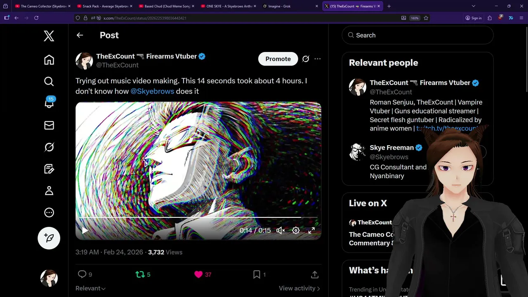Click the Search input box
Image resolution: width=528 pixels, height=297 pixels.
(x=417, y=35)
